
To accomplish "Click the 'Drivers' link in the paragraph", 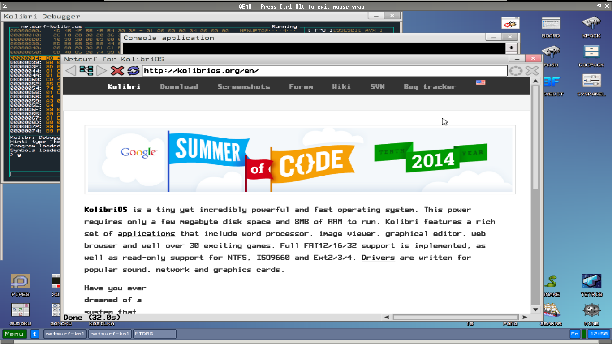I will (x=378, y=258).
